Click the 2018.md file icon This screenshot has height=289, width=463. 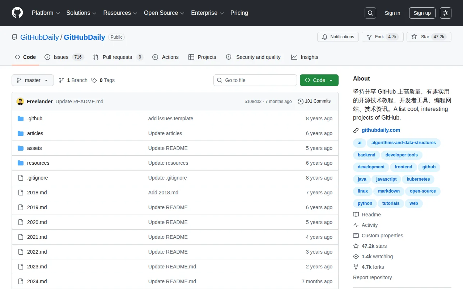(x=21, y=193)
